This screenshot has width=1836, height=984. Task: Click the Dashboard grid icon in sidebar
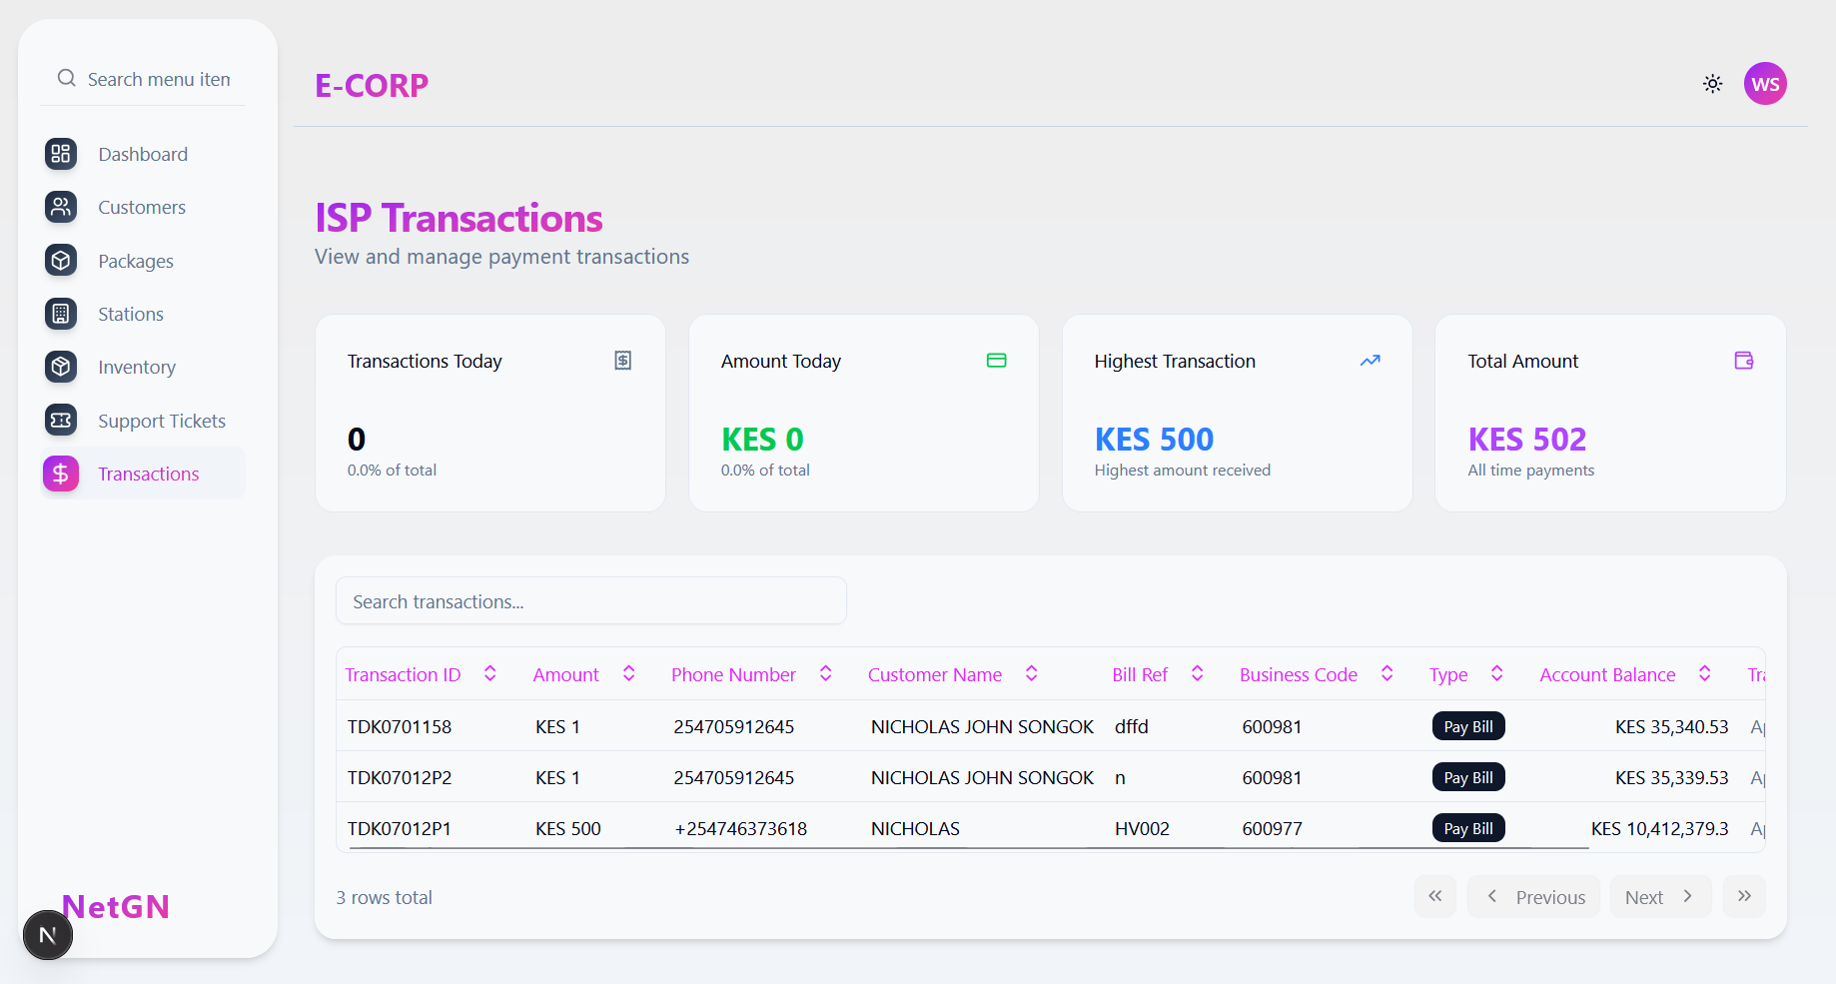pos(61,154)
